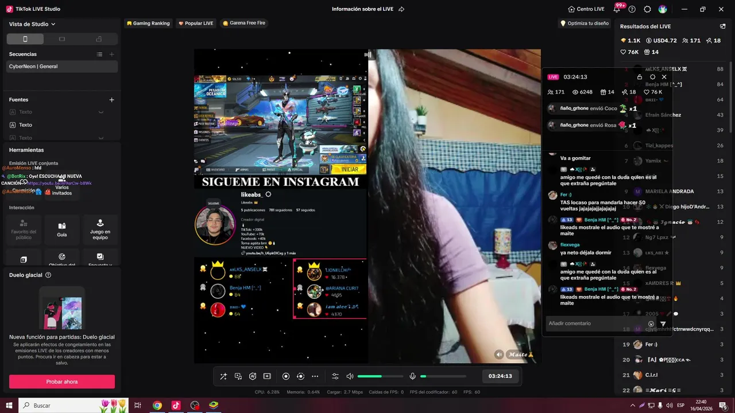Share the Información sobre el LIVE
This screenshot has height=413, width=735.
click(401, 9)
